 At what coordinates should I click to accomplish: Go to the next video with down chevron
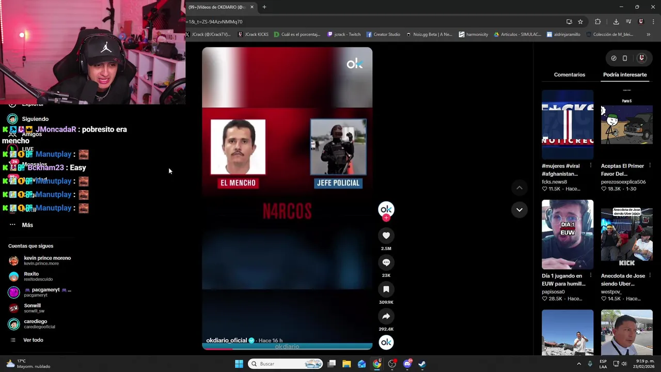520,210
